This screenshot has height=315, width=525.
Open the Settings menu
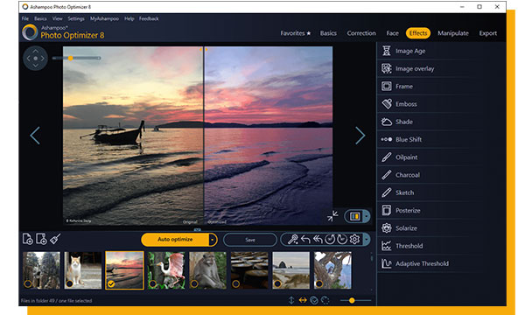click(76, 18)
